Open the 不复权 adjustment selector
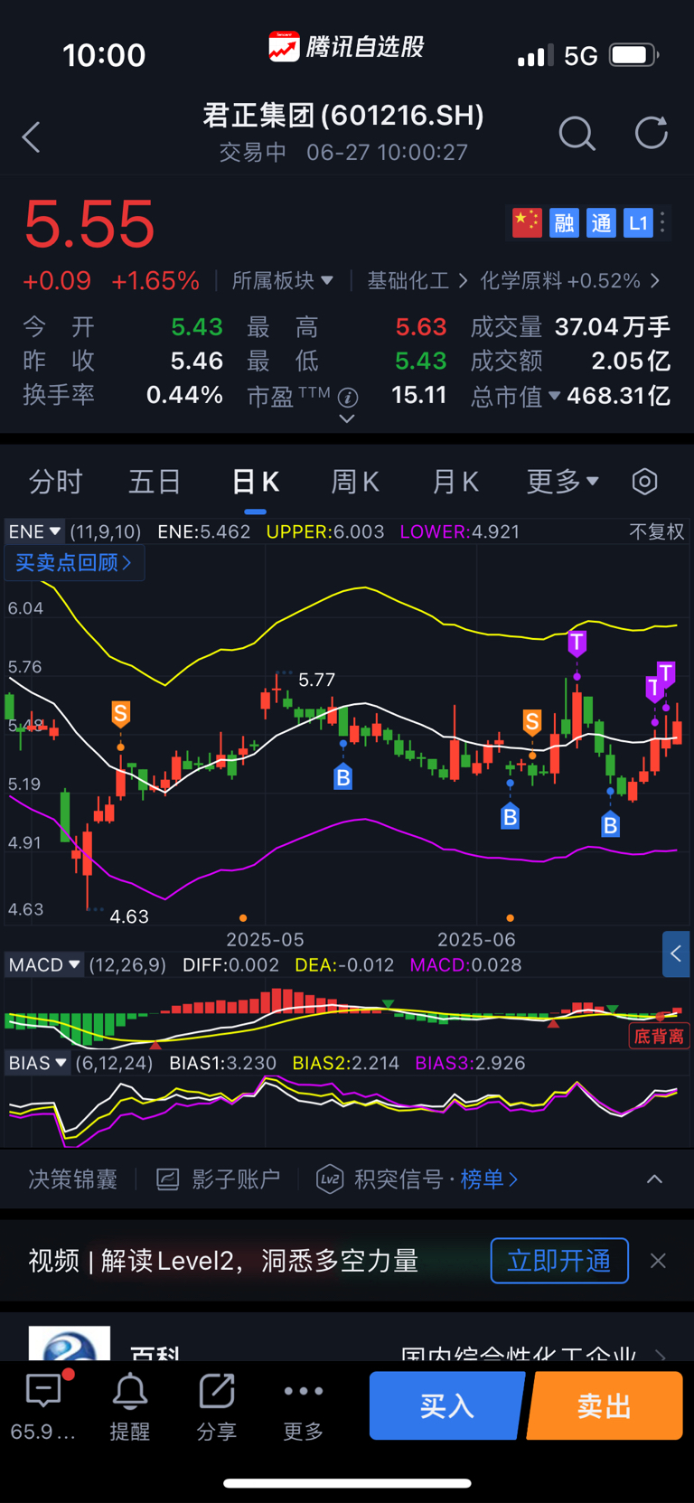Screen dimensions: 694x1503 (657, 531)
